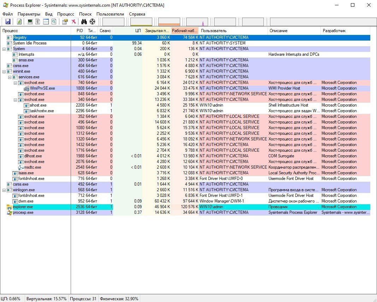The width and height of the screenshot is (377, 302).
Task: Click the first toolbar mini graph
Action: click(113, 22)
